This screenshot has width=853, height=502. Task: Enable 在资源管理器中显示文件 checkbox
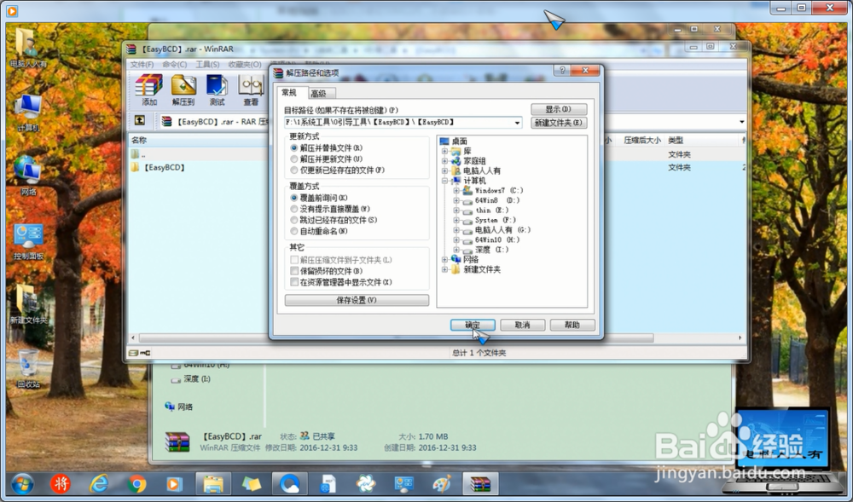[294, 282]
